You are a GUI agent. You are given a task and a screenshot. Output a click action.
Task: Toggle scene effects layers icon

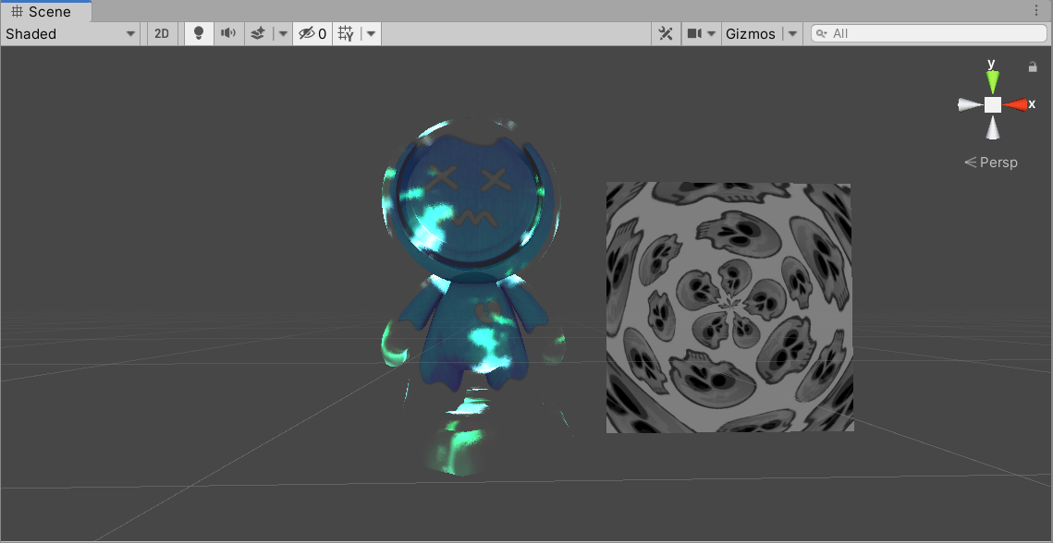pyautogui.click(x=258, y=33)
